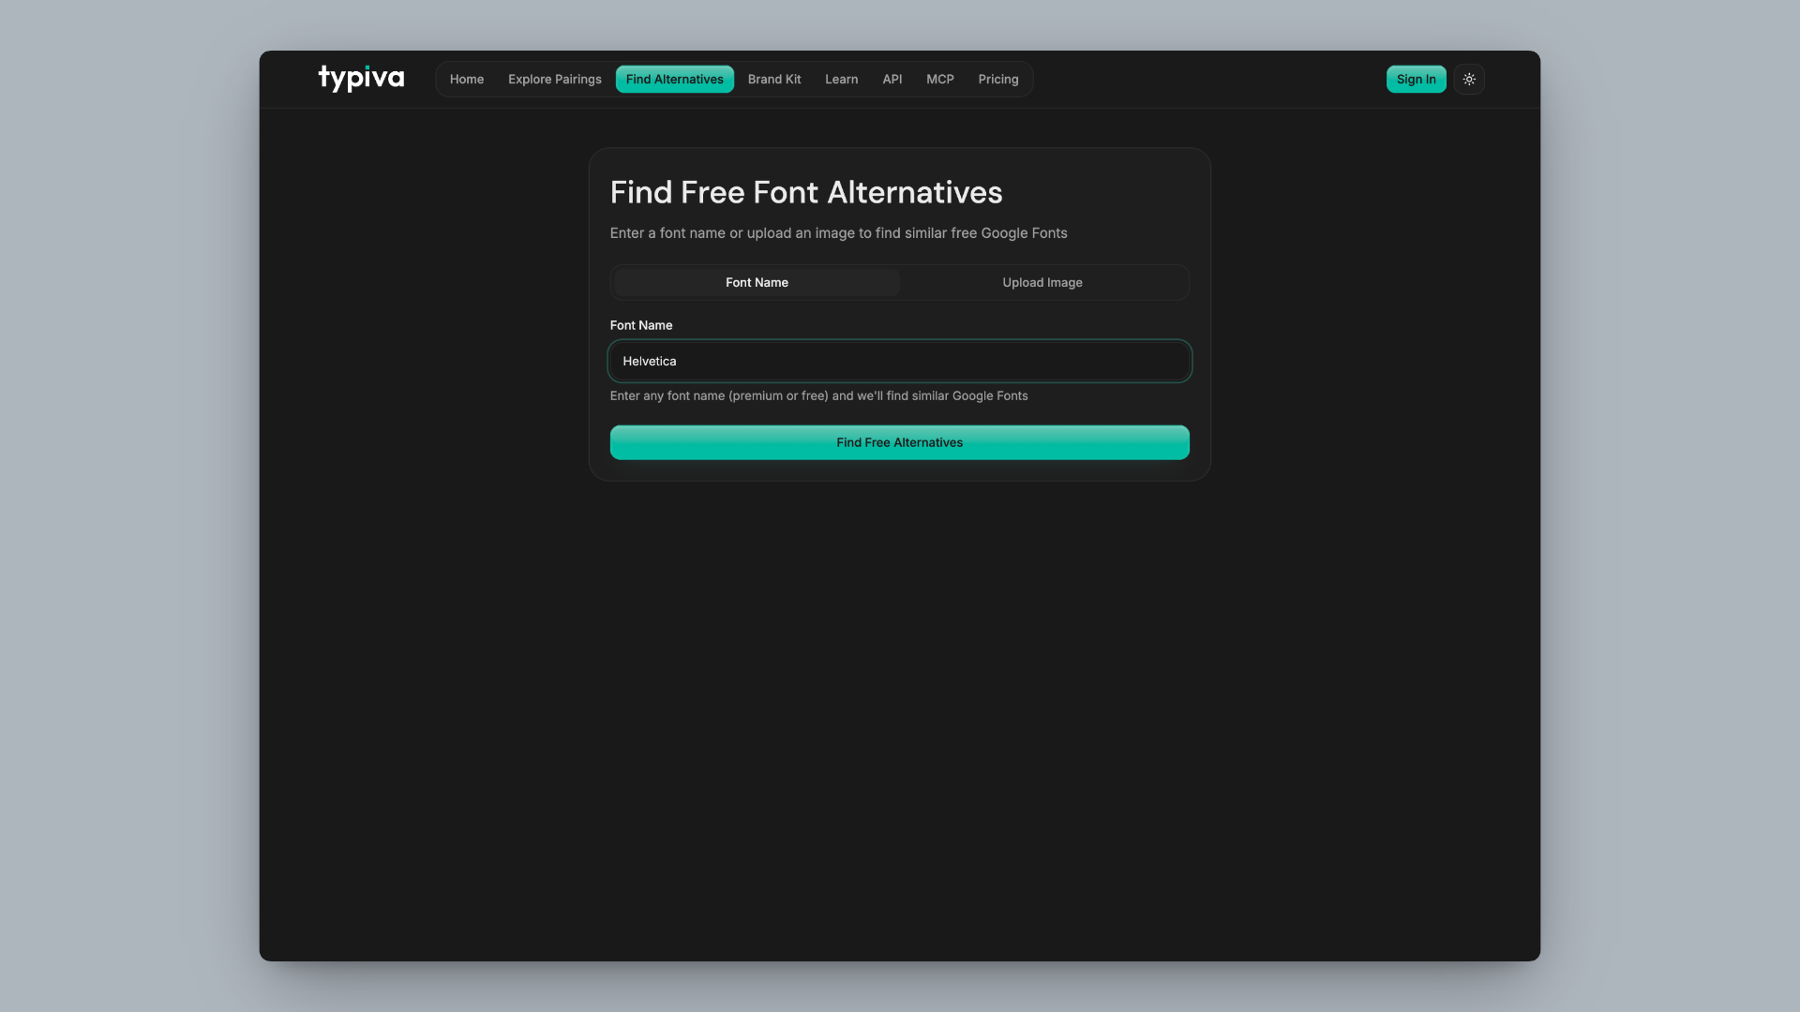
Task: Select the text Helvetica in the input
Action: coord(650,361)
